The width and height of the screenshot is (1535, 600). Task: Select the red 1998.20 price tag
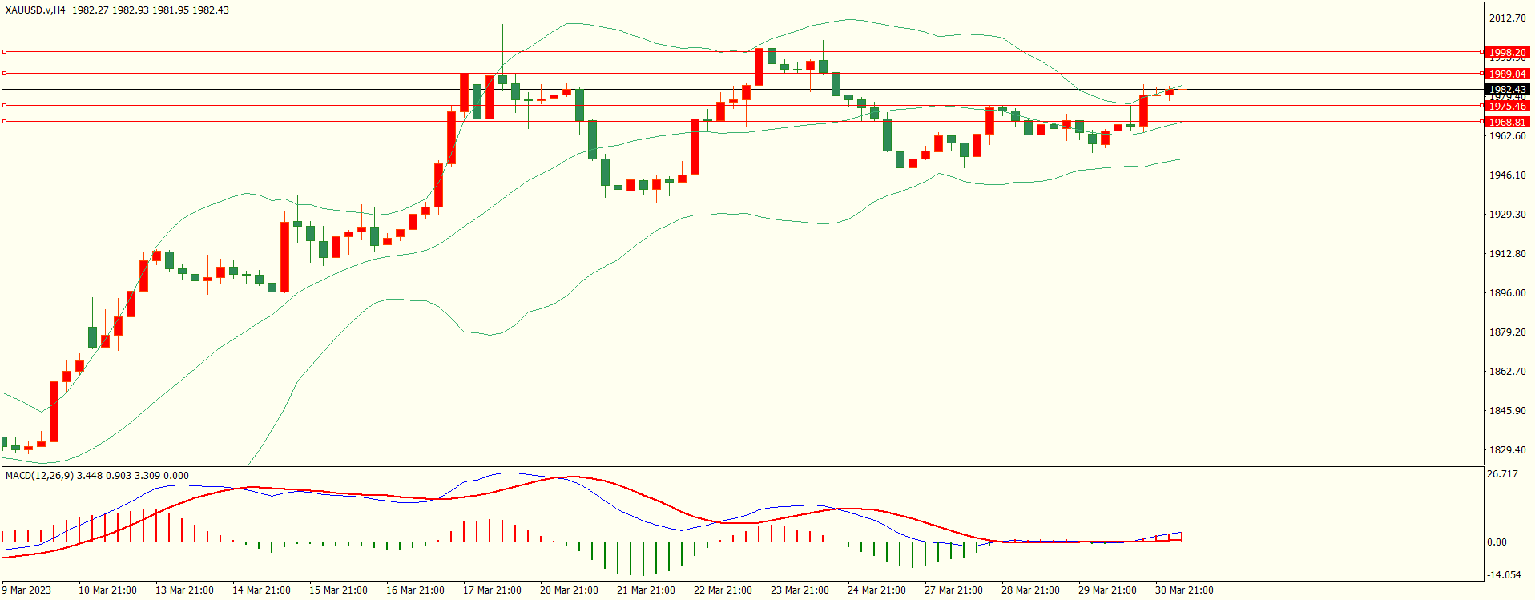(x=1507, y=53)
